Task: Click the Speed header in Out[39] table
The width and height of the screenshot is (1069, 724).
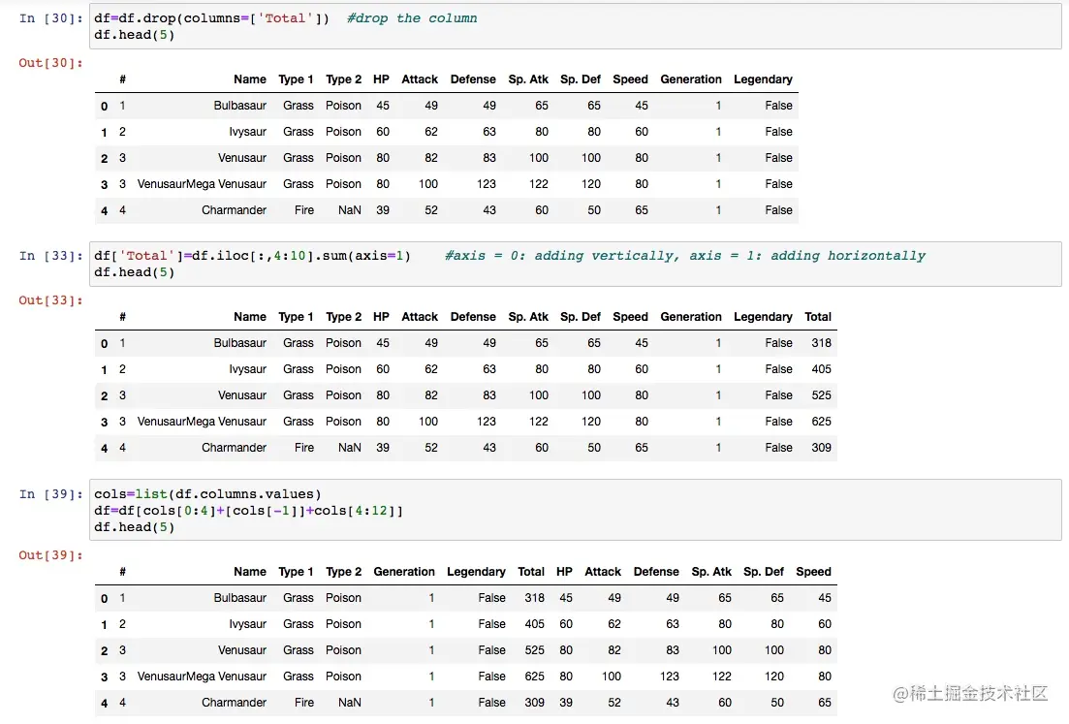Action: click(x=813, y=572)
